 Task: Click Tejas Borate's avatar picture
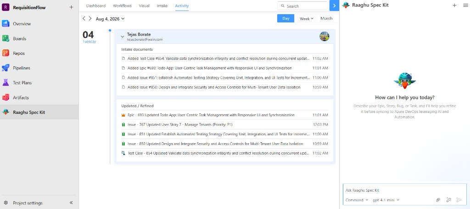coord(325,37)
